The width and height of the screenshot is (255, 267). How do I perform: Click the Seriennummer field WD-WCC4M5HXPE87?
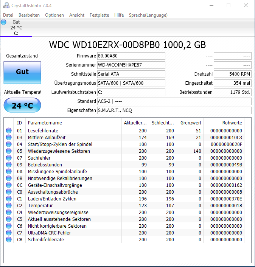(x=131, y=65)
